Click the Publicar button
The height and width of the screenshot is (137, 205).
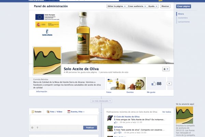90,127
